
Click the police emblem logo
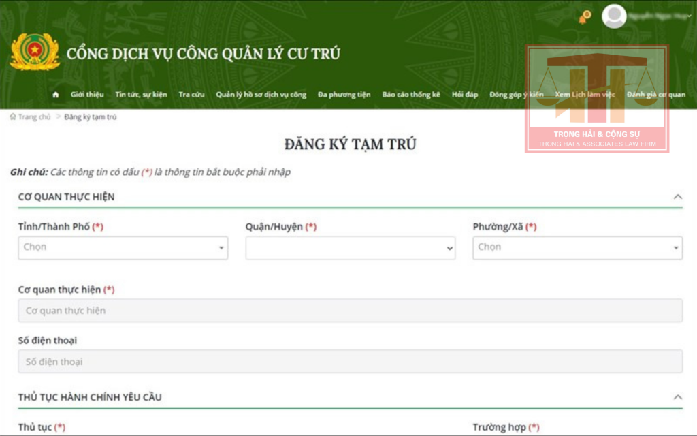click(x=35, y=52)
